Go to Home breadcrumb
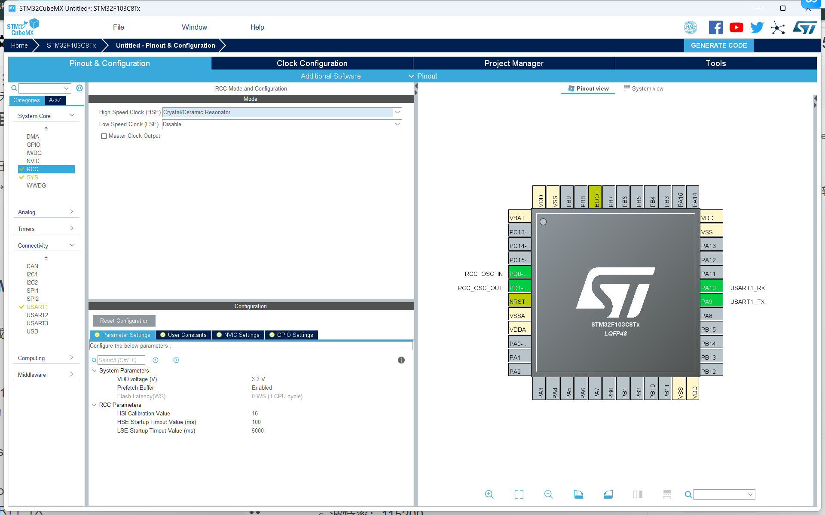The image size is (825, 515). click(x=19, y=45)
